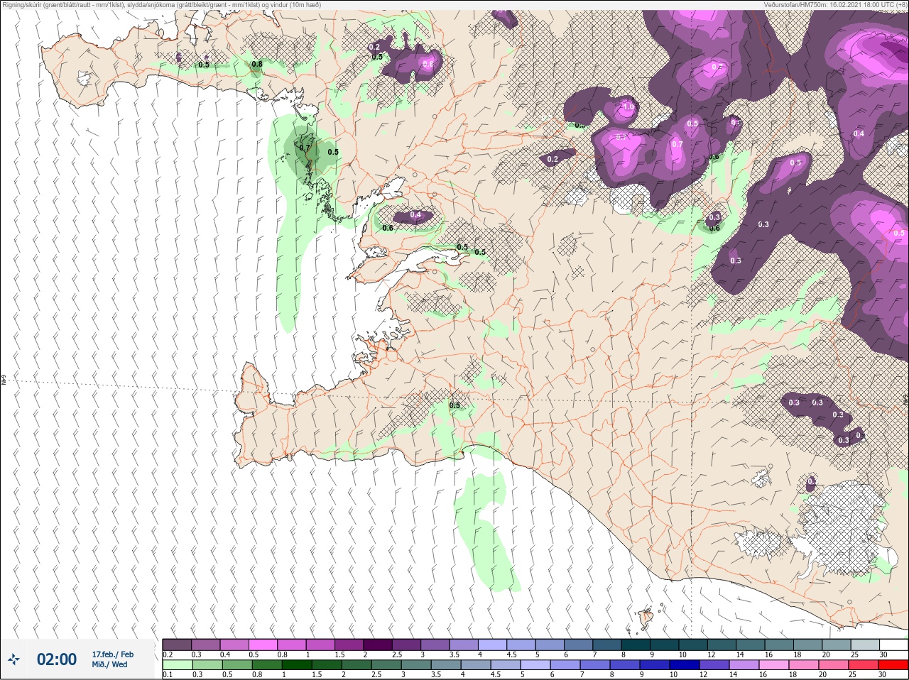Click the 1.0 value in the purple snow area
The image size is (909, 680).
click(628, 107)
